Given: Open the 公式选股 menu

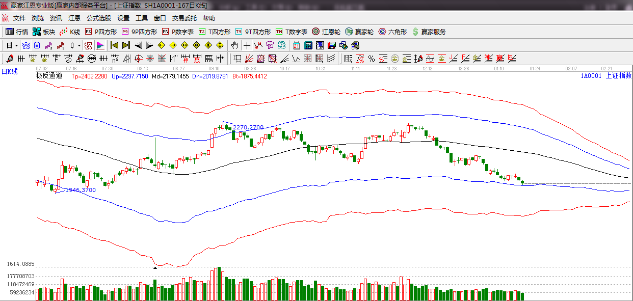Looking at the screenshot, I should click(x=98, y=18).
